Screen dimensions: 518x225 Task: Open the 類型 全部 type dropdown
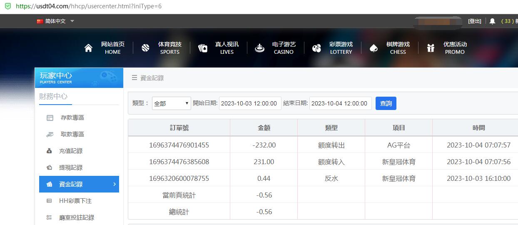172,103
